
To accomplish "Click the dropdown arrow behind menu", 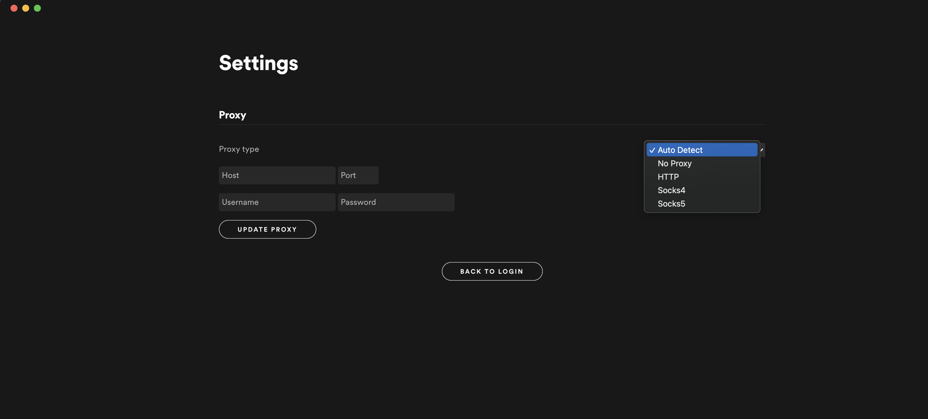I will point(762,150).
